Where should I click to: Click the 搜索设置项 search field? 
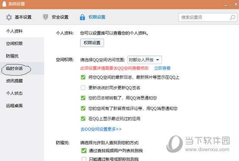[204, 17]
